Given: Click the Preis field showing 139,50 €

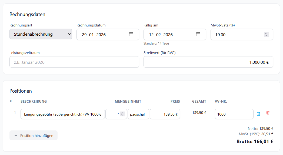Looking at the screenshot, I should coord(165,114).
